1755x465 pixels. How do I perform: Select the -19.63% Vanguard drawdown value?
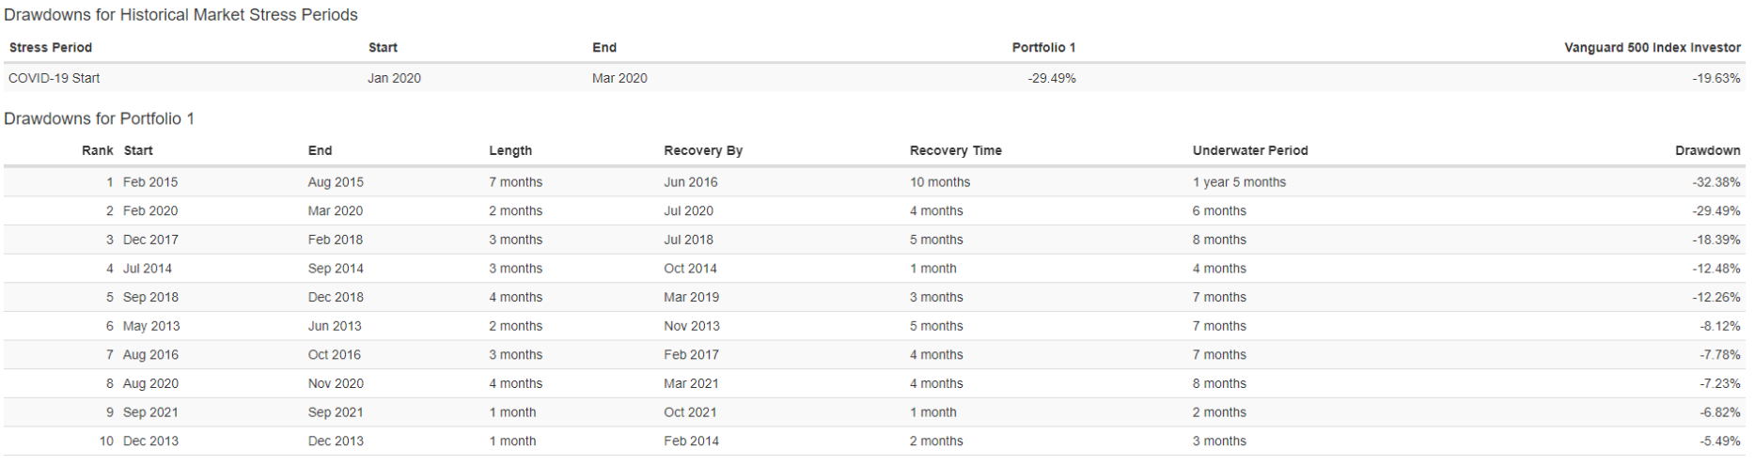click(x=1716, y=78)
